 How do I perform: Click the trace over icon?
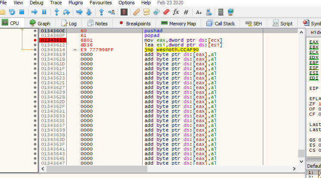click(89, 12)
